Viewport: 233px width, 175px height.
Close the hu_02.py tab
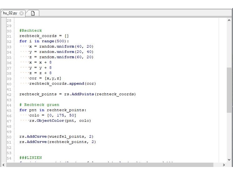21,13
